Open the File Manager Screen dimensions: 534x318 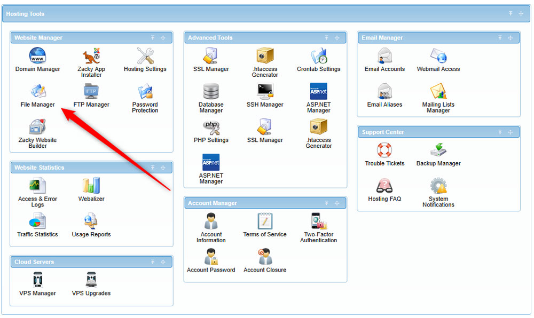pyautogui.click(x=37, y=95)
